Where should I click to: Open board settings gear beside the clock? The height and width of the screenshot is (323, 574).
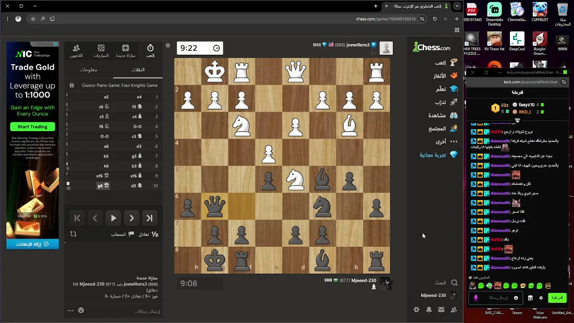click(168, 45)
